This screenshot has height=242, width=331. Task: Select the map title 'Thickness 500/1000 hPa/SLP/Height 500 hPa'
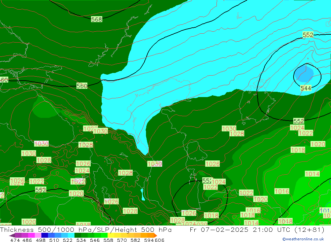point(85,229)
